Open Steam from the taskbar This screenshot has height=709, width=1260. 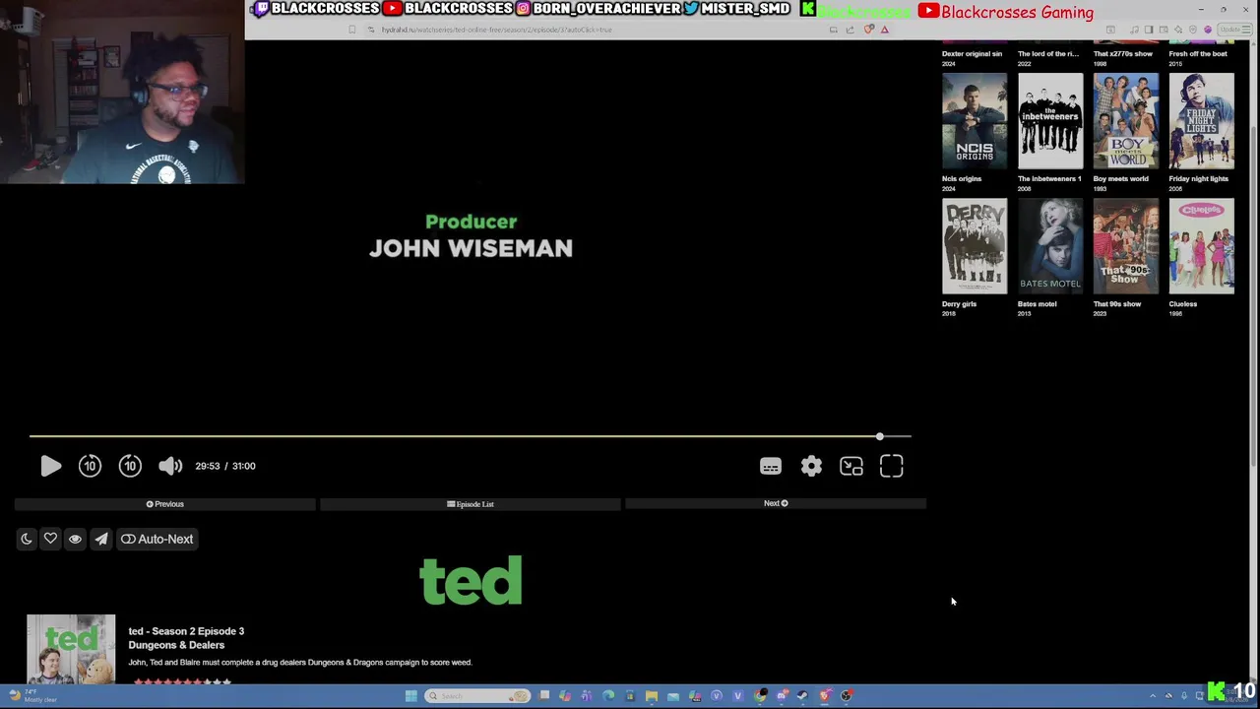pos(802,696)
